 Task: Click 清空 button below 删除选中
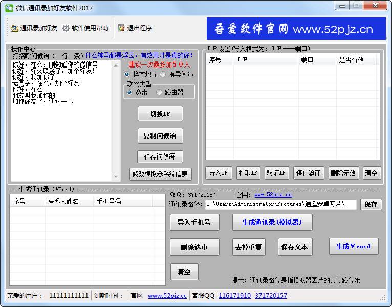pyautogui.click(x=184, y=272)
